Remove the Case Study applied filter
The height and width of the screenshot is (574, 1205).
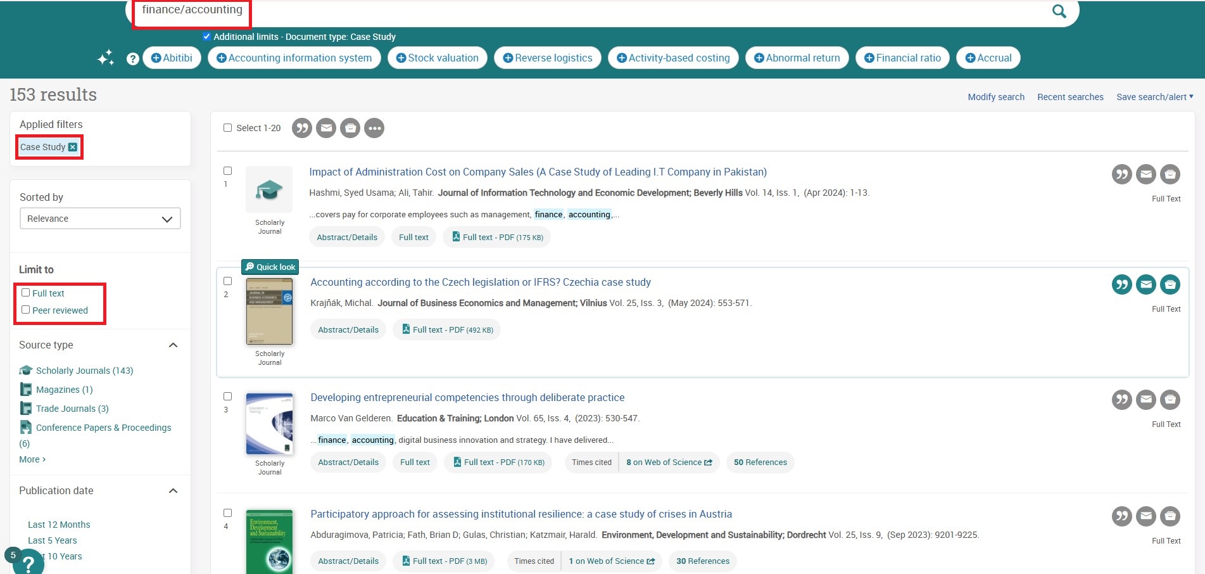73,147
